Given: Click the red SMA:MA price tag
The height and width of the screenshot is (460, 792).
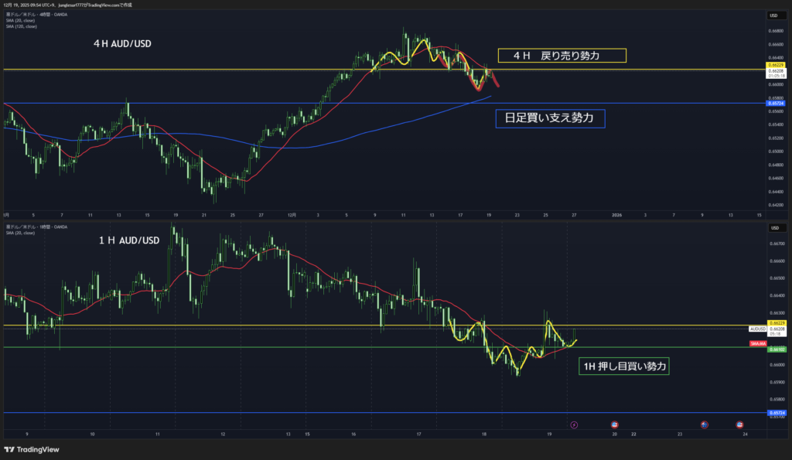Looking at the screenshot, I should click(x=757, y=342).
